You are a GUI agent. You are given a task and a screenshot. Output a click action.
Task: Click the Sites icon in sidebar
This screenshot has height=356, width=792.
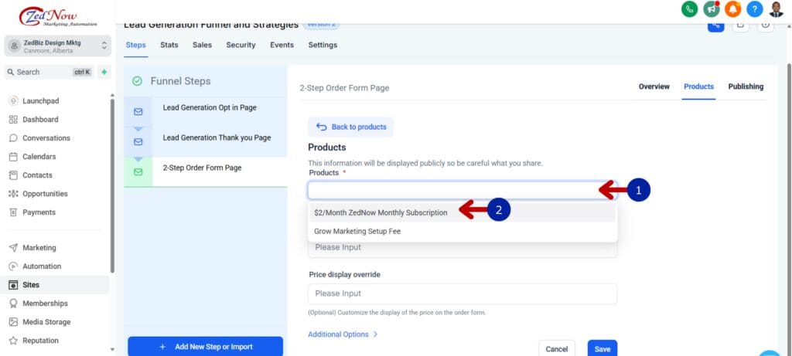(14, 285)
